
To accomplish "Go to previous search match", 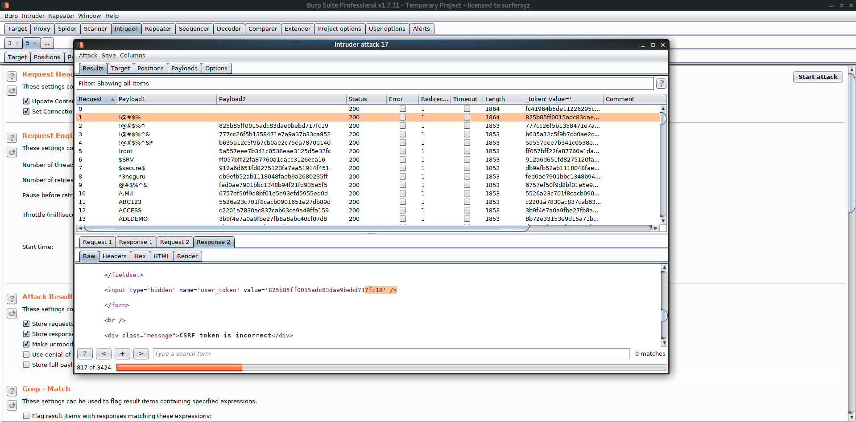I will click(x=103, y=353).
